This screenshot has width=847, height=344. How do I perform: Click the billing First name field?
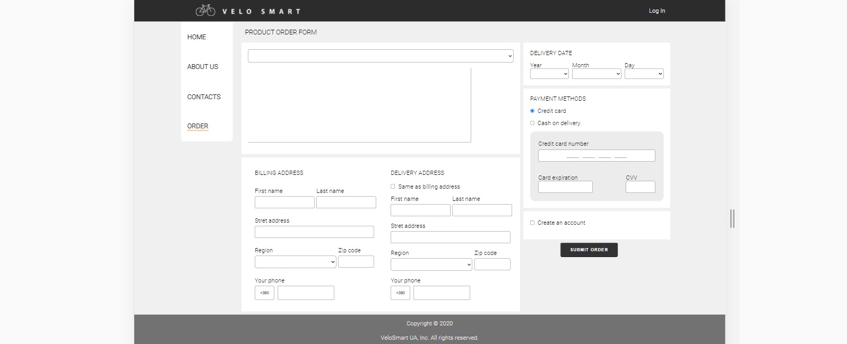coord(284,202)
